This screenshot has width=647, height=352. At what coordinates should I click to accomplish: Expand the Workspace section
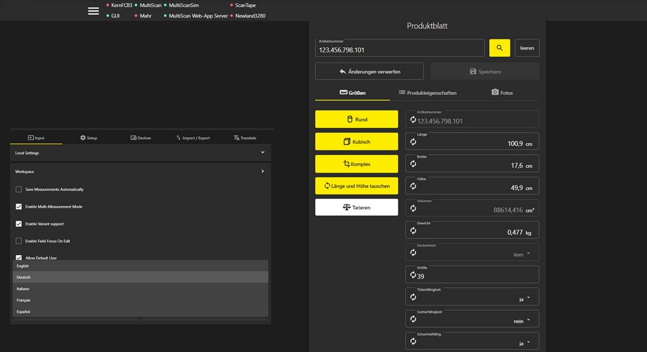pyautogui.click(x=262, y=172)
